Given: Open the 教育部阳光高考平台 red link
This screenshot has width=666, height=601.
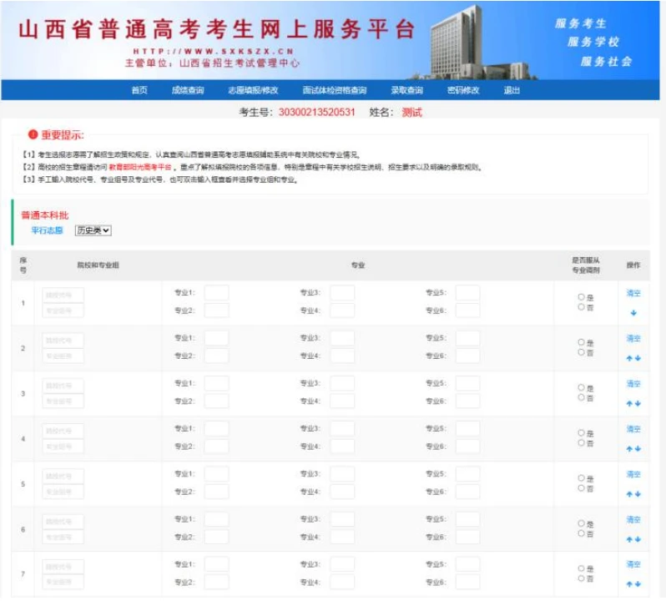Looking at the screenshot, I should 141,167.
